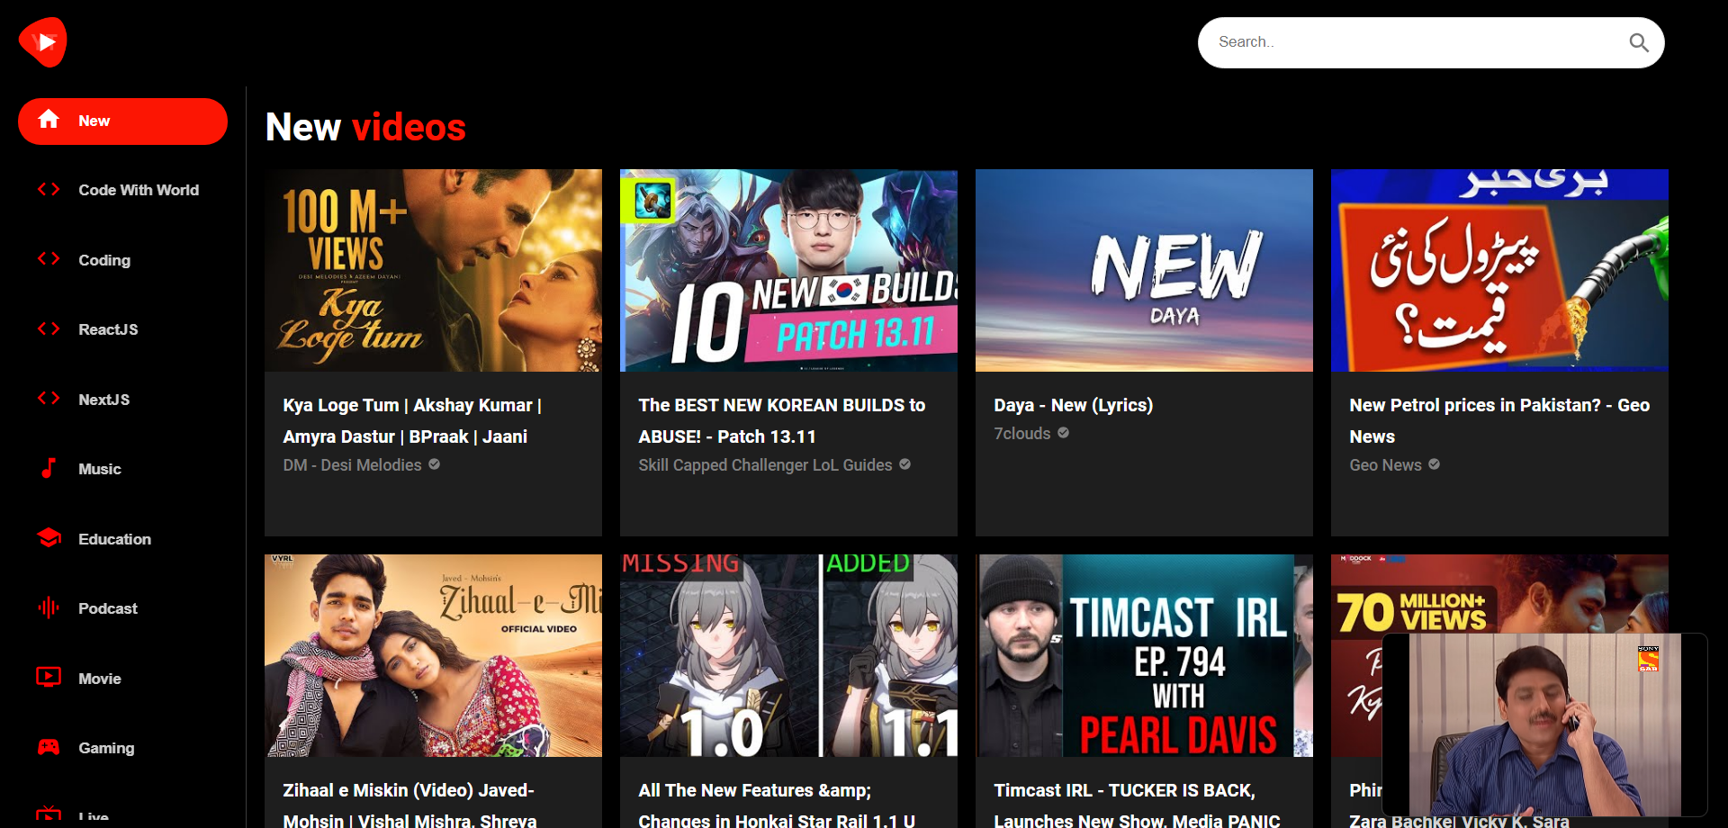Open title All The New Features Honkai

point(777,805)
